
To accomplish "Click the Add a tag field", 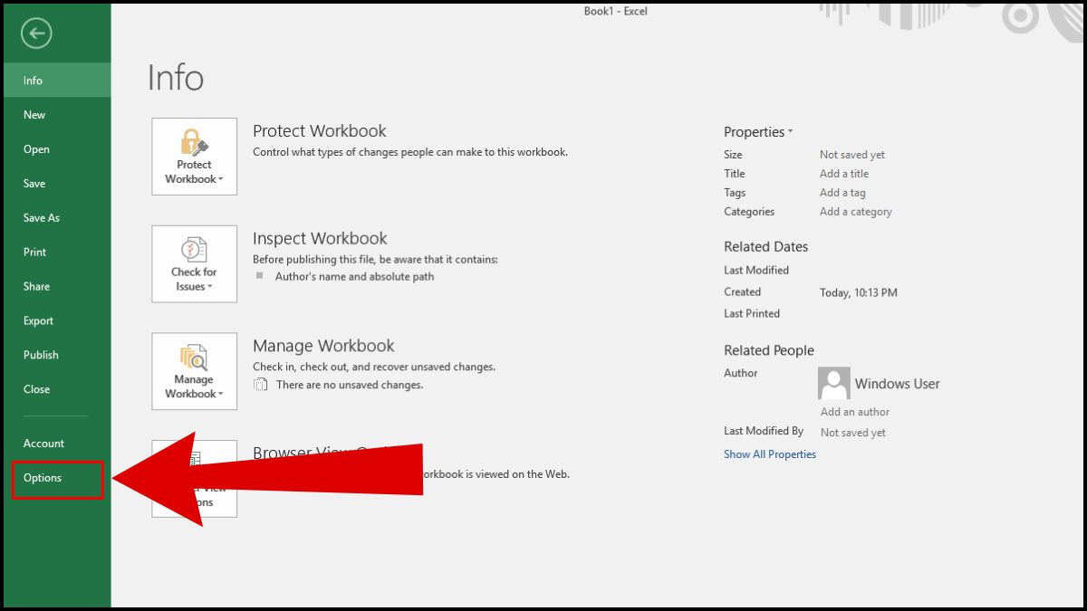I will coord(842,193).
